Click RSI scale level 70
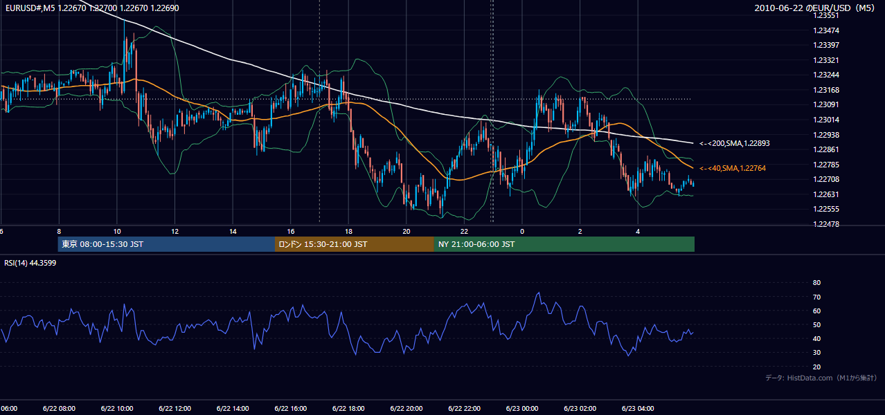This screenshot has width=885, height=415. 816,297
